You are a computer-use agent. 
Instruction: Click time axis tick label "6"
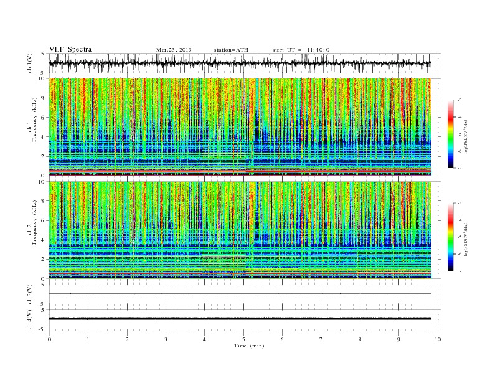click(x=282, y=339)
